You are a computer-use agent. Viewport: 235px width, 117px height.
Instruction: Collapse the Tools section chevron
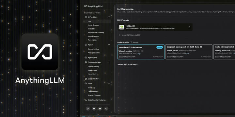[x=109, y=84]
